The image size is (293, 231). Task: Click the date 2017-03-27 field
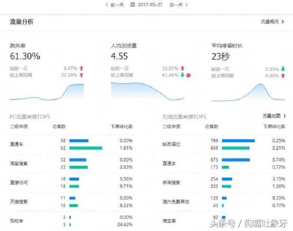(x=150, y=4)
